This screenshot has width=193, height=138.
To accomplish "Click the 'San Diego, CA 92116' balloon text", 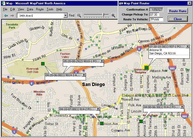I will click(162, 53).
